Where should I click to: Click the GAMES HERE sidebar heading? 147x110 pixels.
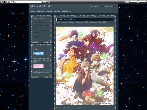coord(39,18)
